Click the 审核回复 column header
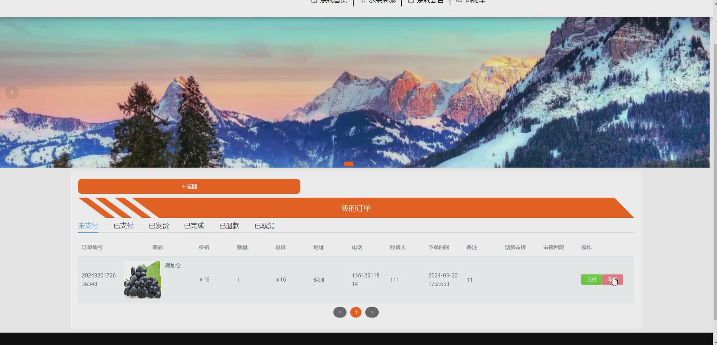The image size is (717, 345). (x=553, y=247)
